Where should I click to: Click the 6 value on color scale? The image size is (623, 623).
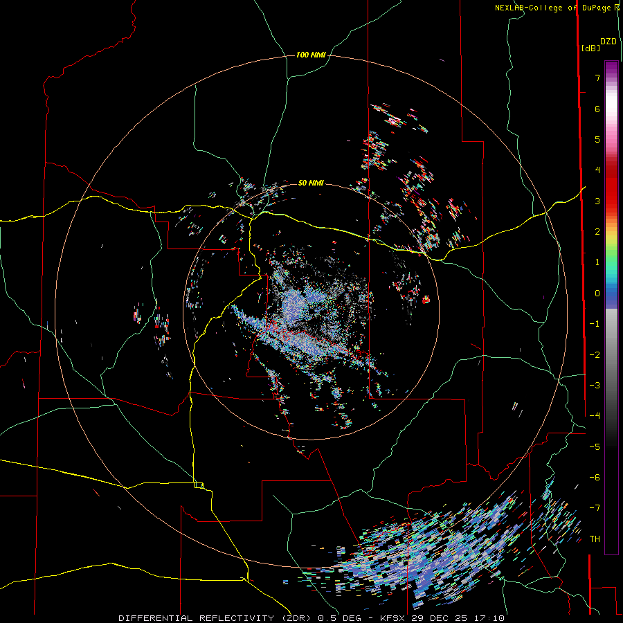597,109
